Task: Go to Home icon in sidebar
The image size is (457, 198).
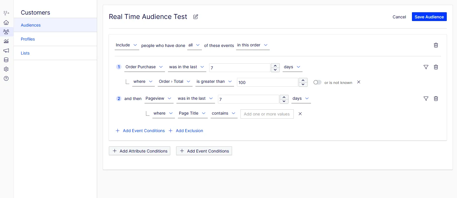Action: tap(6, 22)
